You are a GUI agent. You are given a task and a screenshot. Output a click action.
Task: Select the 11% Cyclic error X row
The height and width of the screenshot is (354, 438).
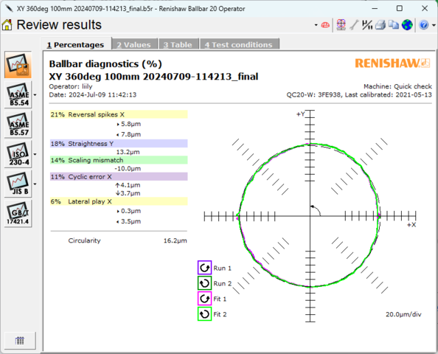coord(119,176)
